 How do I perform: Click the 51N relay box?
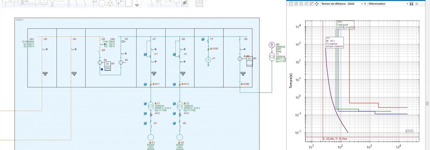point(107,68)
